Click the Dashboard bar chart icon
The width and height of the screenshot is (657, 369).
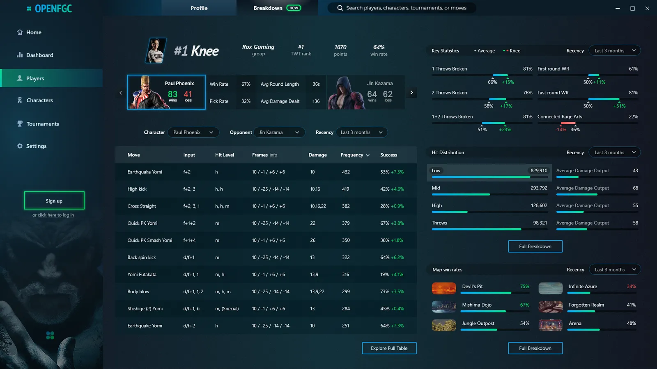click(20, 55)
